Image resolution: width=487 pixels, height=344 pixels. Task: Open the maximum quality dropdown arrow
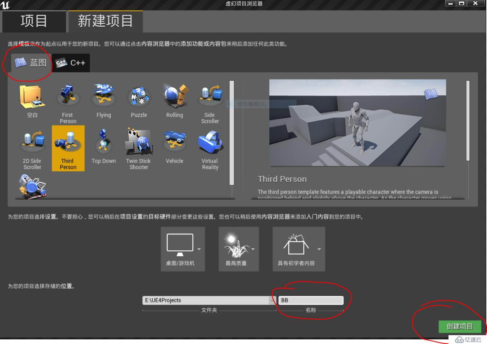click(253, 249)
